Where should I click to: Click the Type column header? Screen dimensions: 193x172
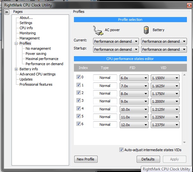click(105, 68)
